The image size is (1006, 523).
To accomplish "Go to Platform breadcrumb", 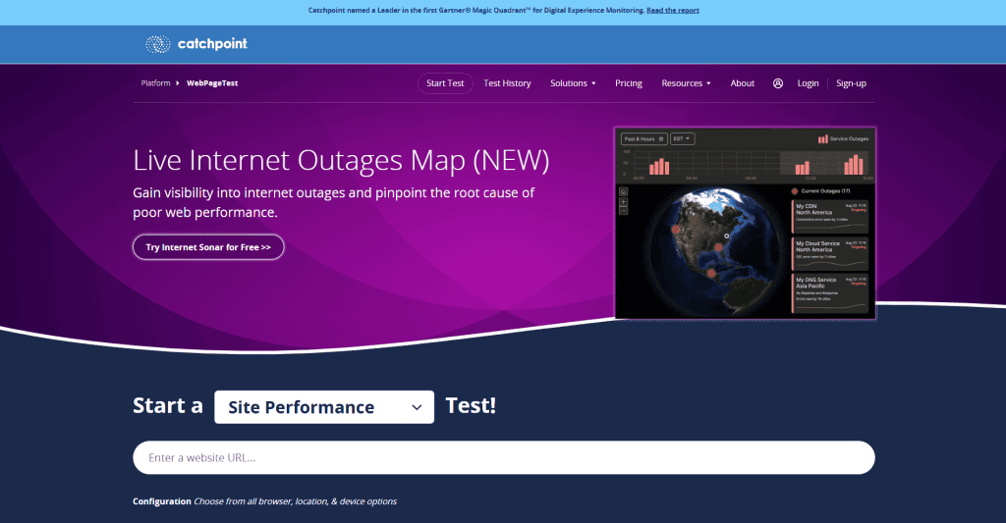I will pyautogui.click(x=156, y=83).
